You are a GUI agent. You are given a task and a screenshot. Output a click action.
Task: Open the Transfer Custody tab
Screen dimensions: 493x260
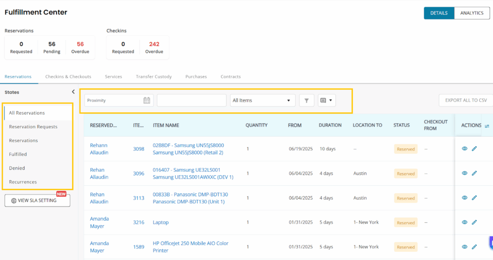pyautogui.click(x=154, y=77)
